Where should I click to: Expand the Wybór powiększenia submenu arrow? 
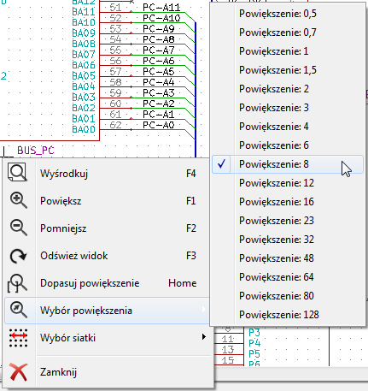point(204,310)
